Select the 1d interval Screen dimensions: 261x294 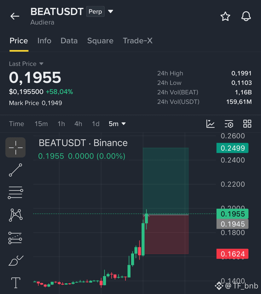[x=96, y=124]
